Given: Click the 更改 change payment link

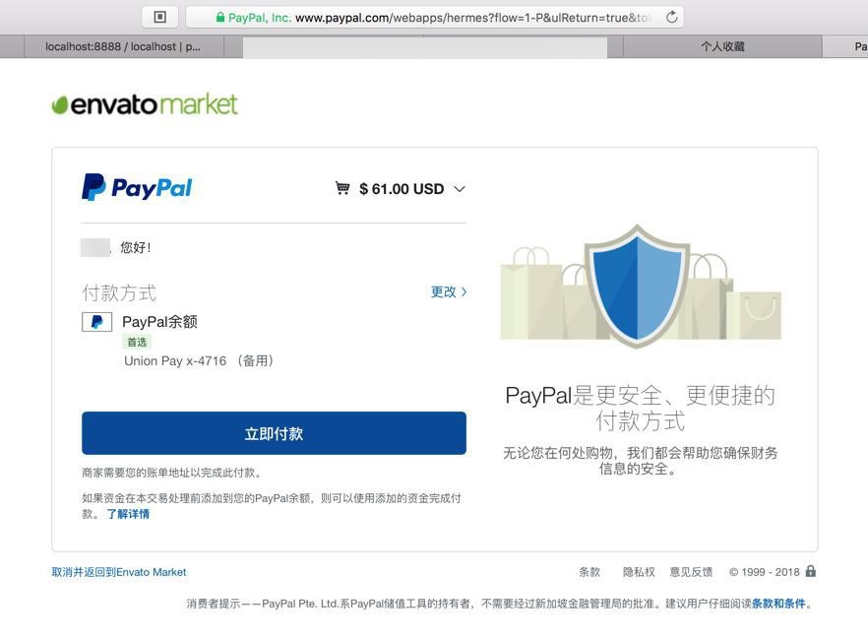Looking at the screenshot, I should (449, 291).
